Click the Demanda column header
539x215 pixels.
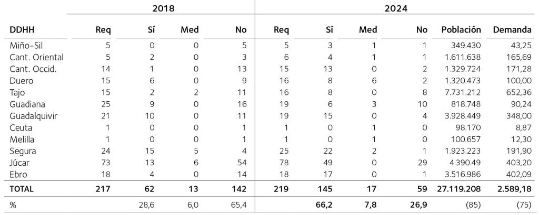click(511, 31)
